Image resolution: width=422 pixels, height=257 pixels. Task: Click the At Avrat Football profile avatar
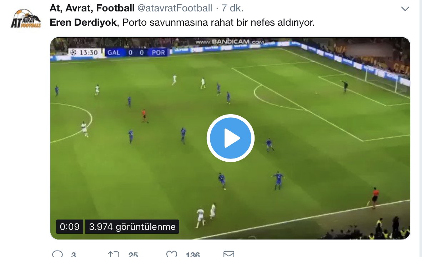(26, 19)
